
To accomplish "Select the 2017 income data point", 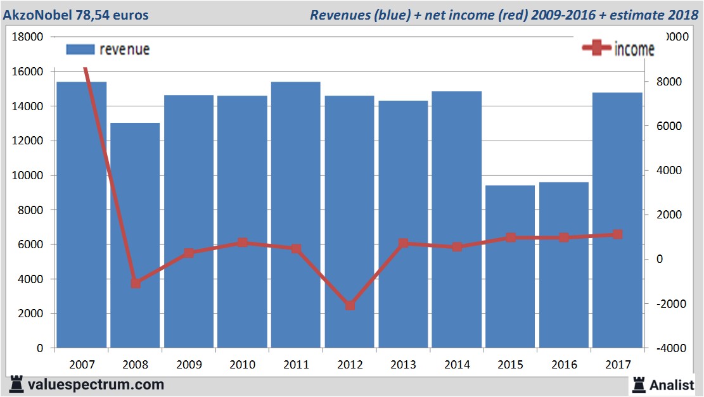I will [618, 234].
